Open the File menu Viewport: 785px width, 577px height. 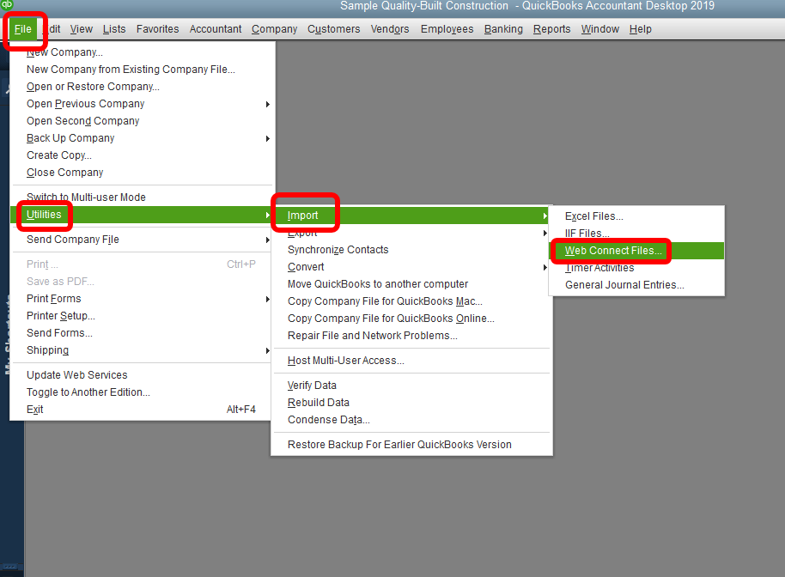(x=22, y=29)
